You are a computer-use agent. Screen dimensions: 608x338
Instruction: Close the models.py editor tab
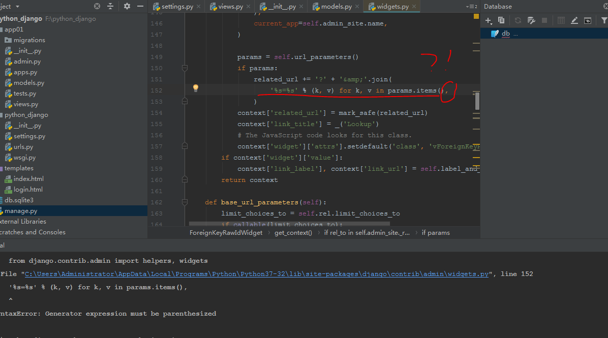pyautogui.click(x=357, y=7)
